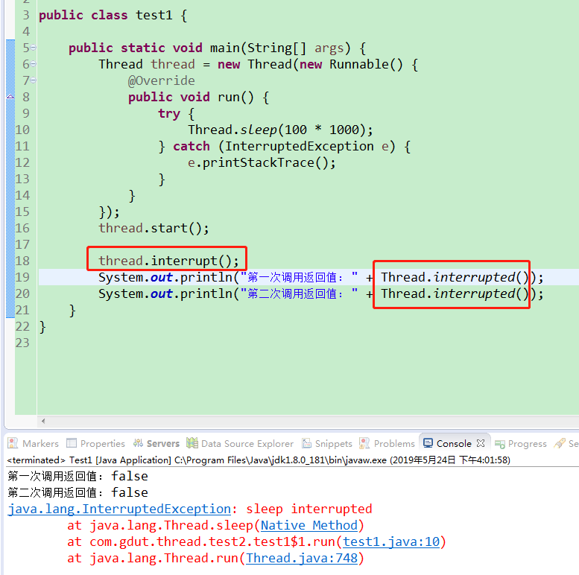Open java.lang.InterruptedException link in console
Screen dimensions: 579x575
click(x=119, y=509)
